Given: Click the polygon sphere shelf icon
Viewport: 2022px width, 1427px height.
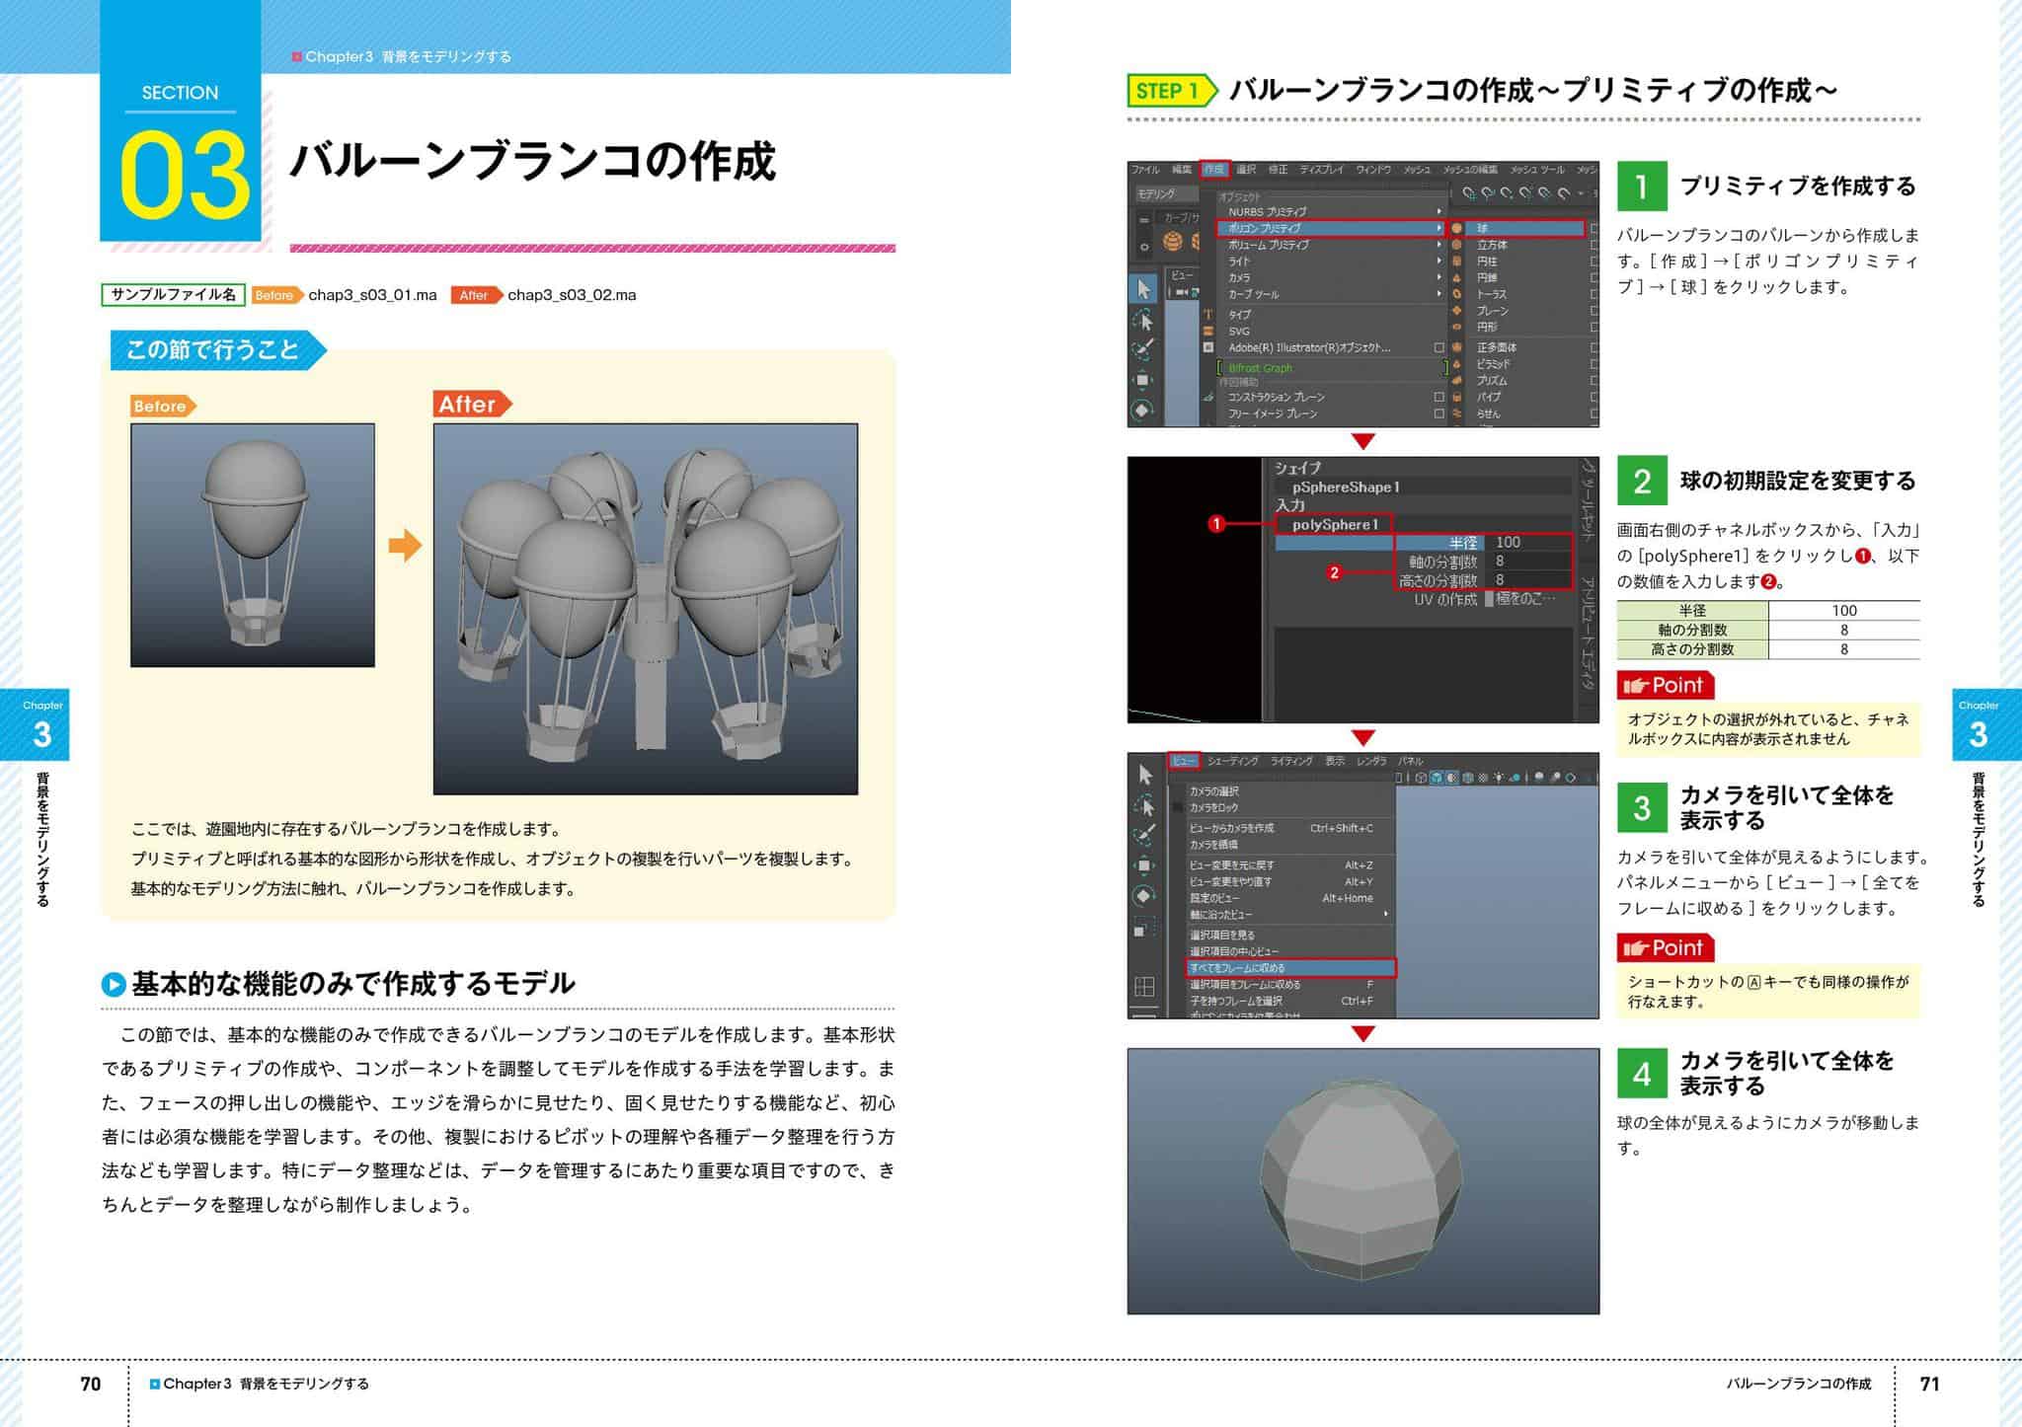Looking at the screenshot, I should coord(1172,241).
